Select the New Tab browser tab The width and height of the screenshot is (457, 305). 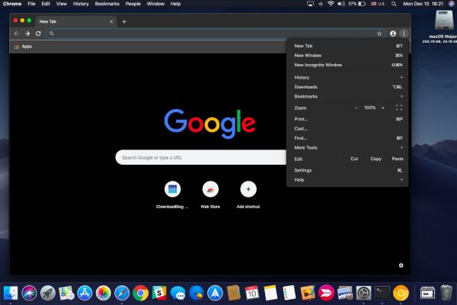click(x=75, y=21)
